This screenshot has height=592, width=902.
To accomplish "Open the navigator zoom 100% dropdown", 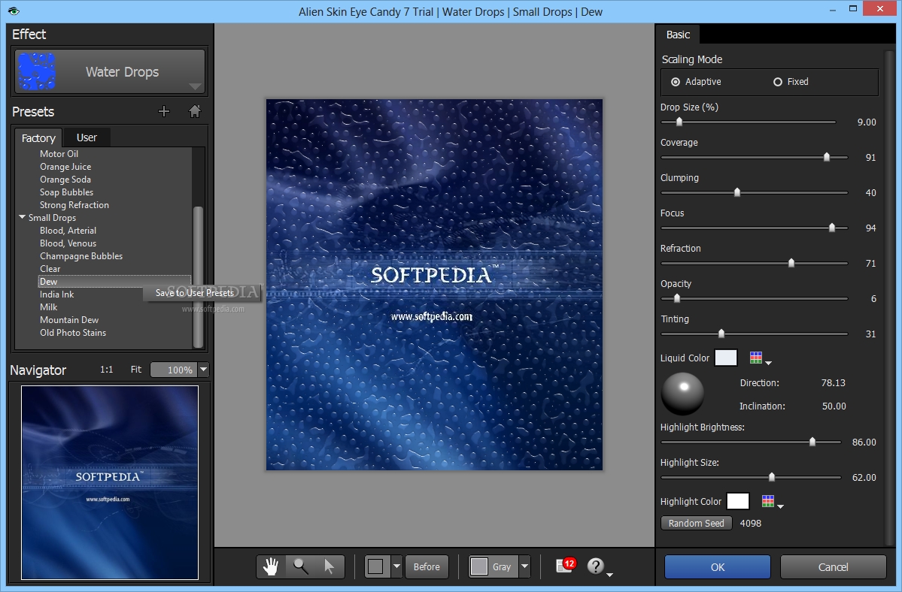I will pos(203,370).
